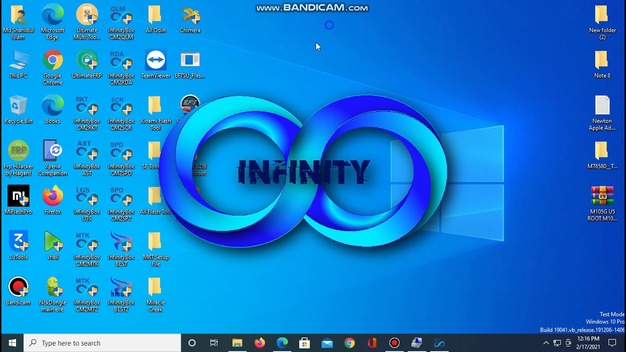Screen dimensions: 626x352
Task: Open InfinityBox CM2MTK shortcut
Action: 87,249
